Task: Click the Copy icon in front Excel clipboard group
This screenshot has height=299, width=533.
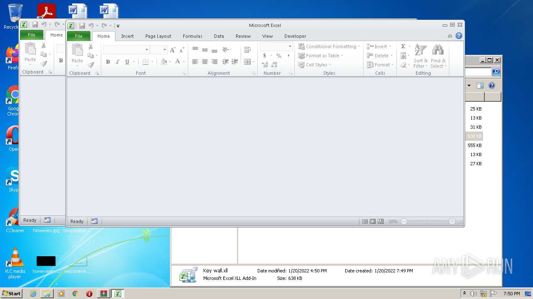Action: pos(90,56)
